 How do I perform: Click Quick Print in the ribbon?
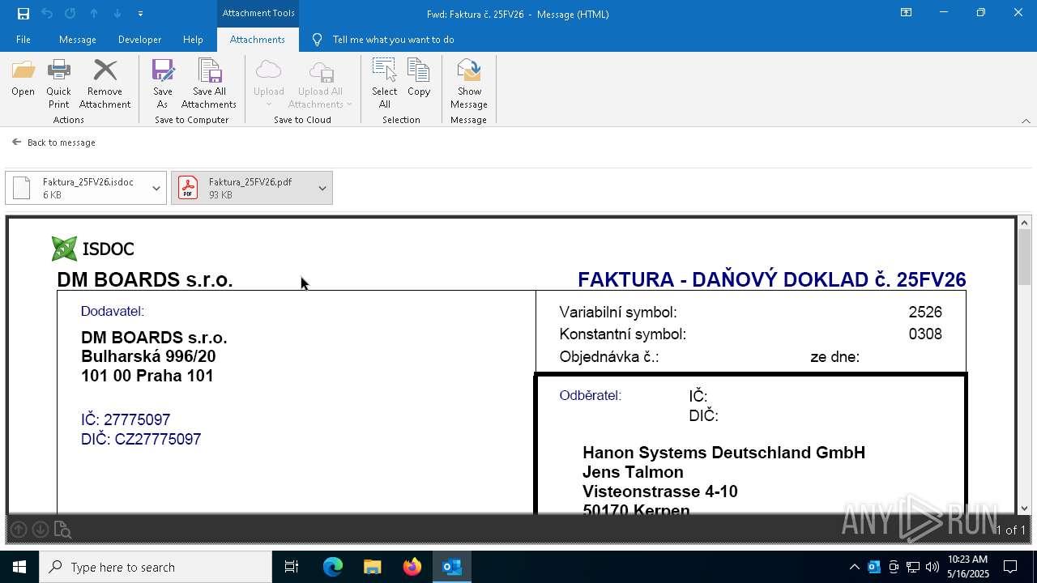click(x=59, y=83)
